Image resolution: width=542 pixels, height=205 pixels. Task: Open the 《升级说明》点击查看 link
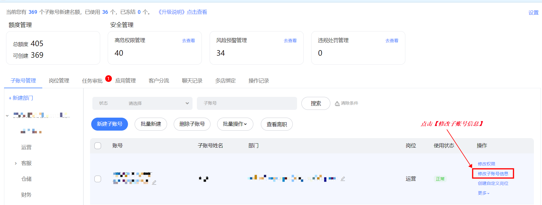(x=182, y=12)
